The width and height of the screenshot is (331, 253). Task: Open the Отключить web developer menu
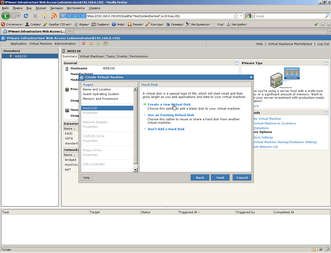[12, 24]
